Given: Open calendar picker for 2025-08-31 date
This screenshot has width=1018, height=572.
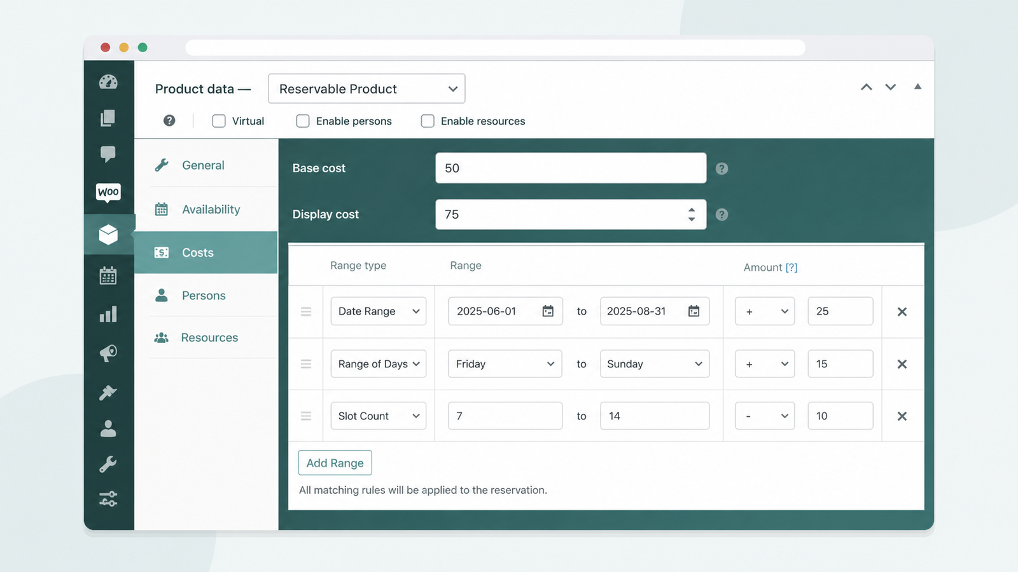Looking at the screenshot, I should click(x=694, y=311).
